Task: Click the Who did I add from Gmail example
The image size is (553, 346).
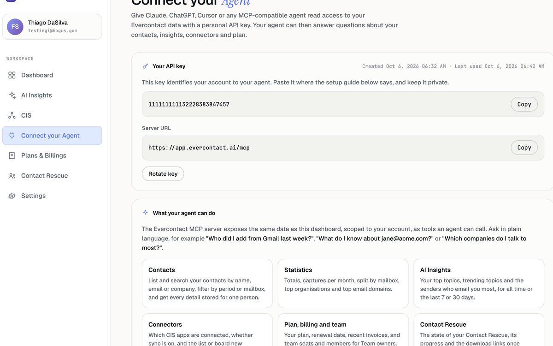Action: coord(260,239)
